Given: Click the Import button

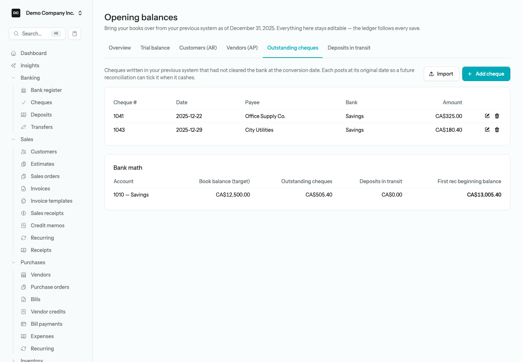Looking at the screenshot, I should click(x=442, y=74).
